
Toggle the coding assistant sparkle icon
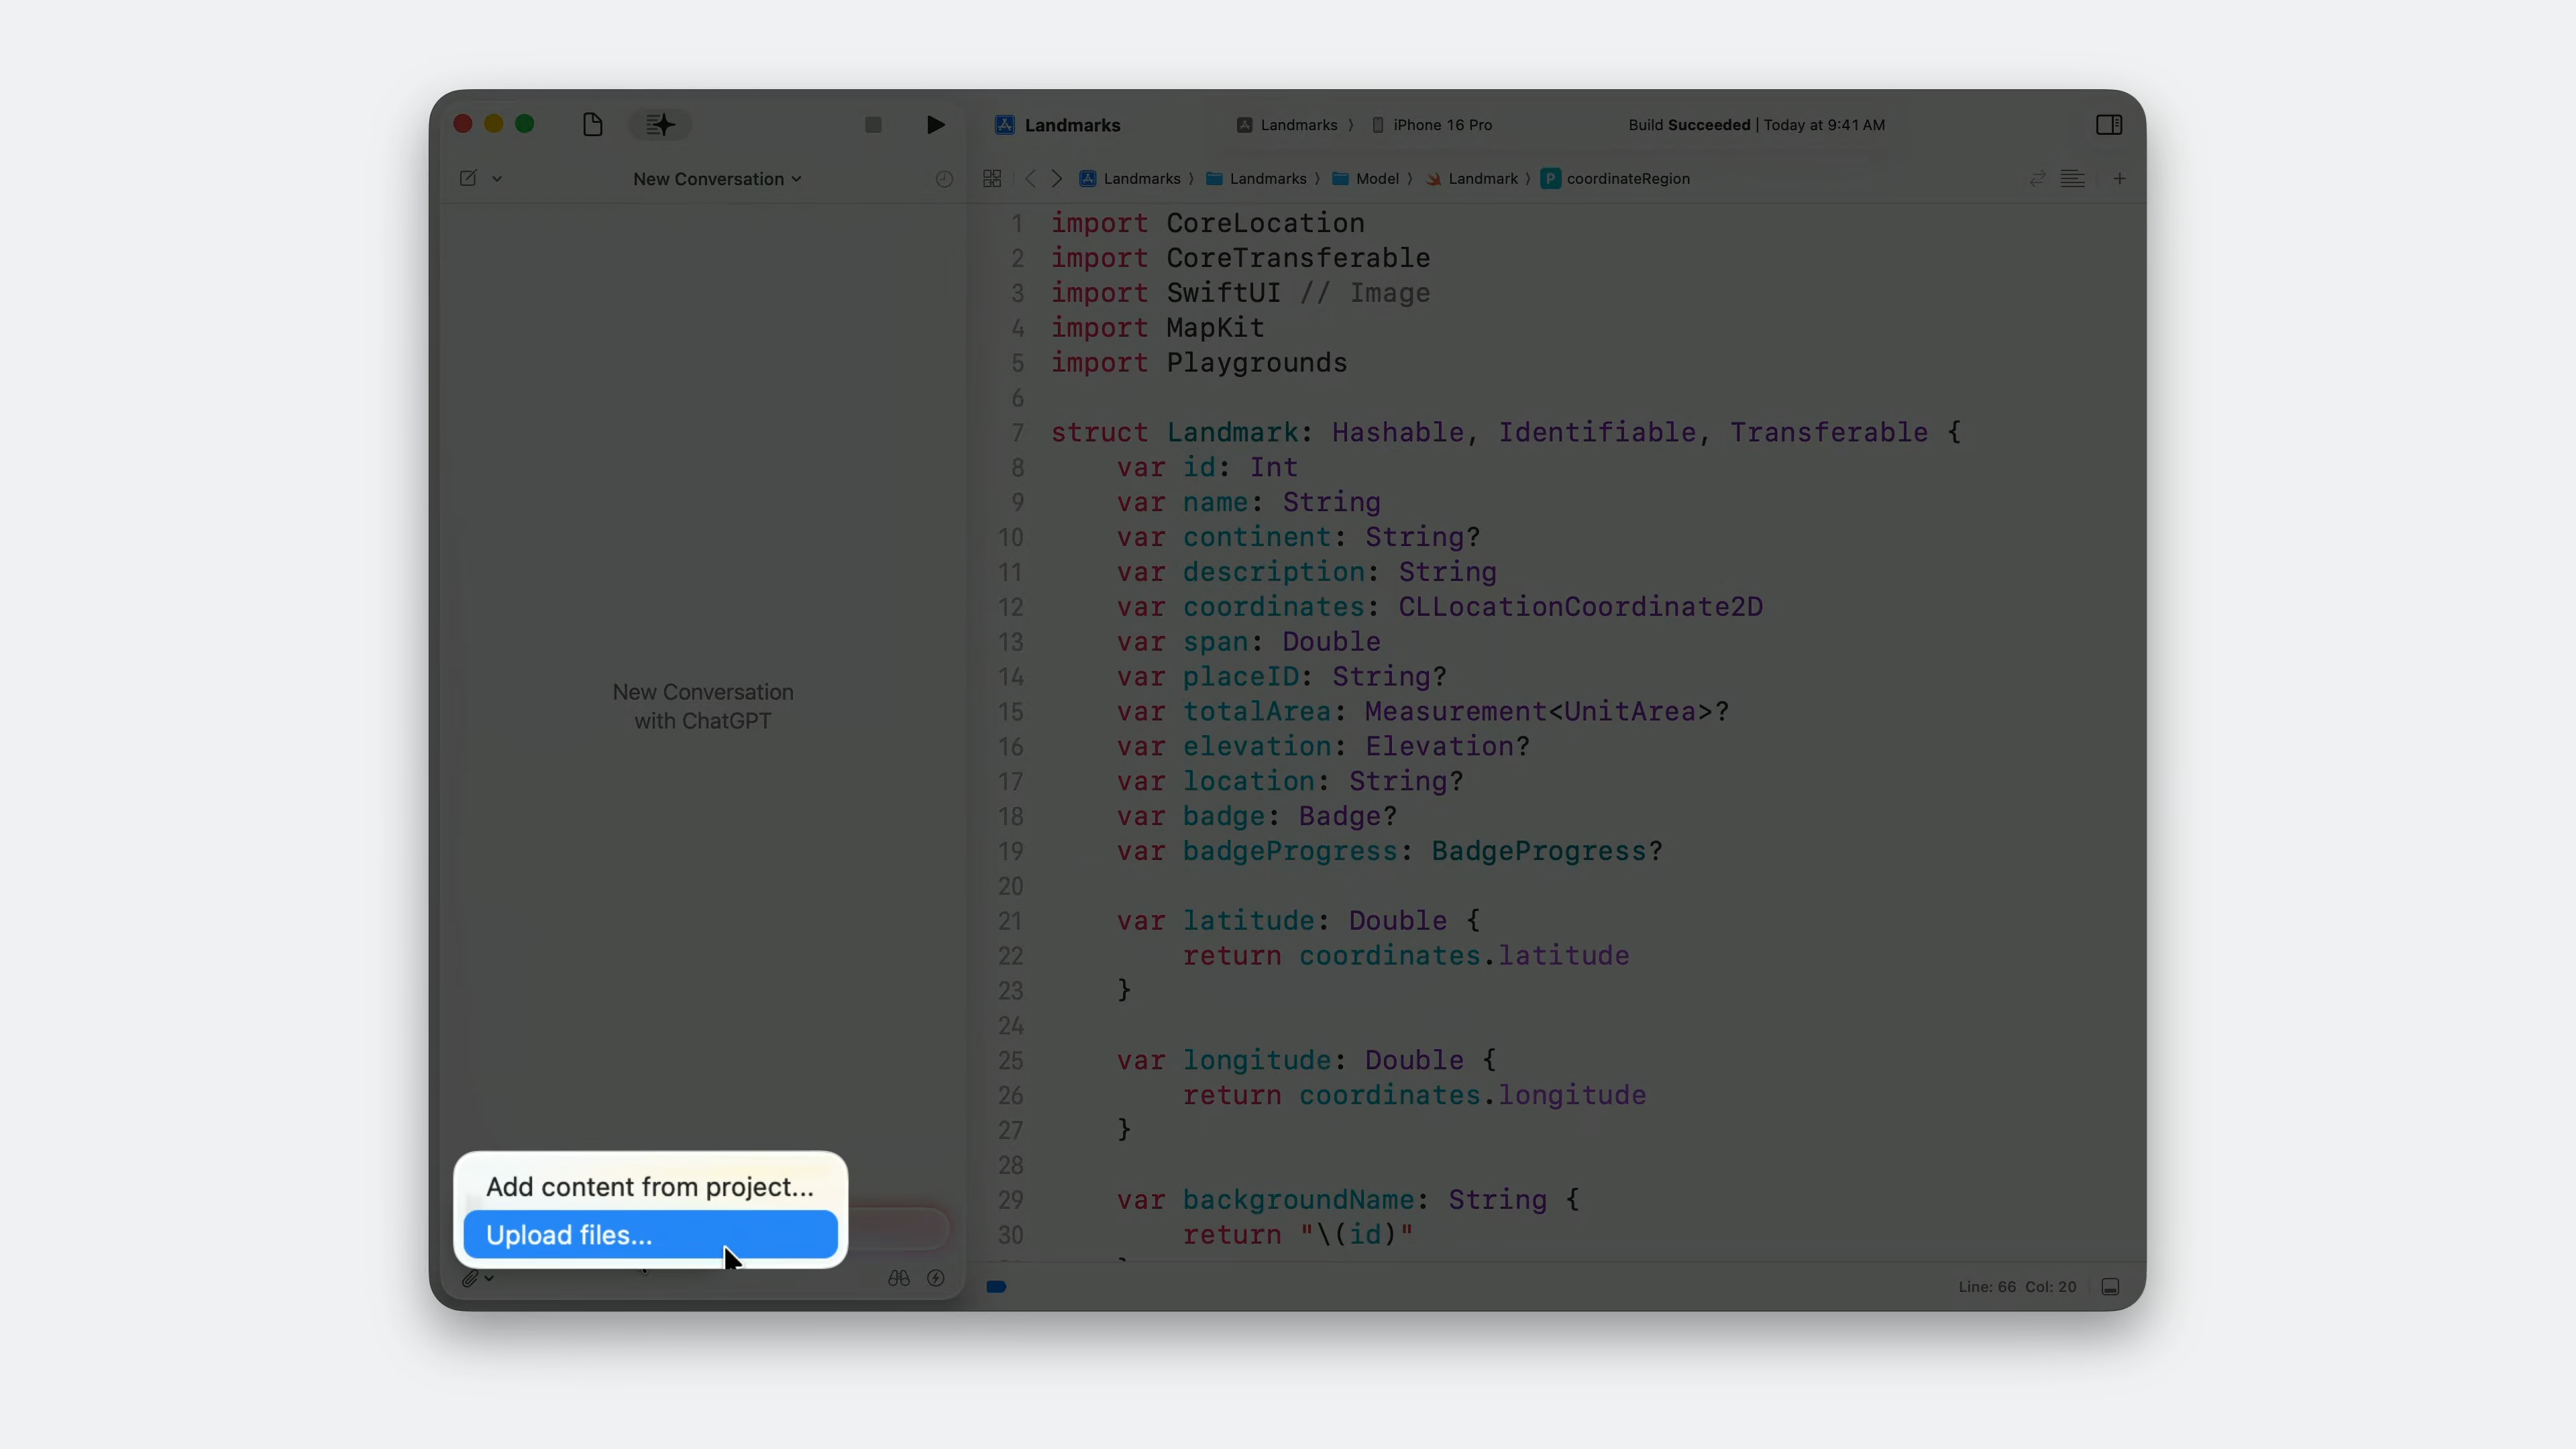660,125
